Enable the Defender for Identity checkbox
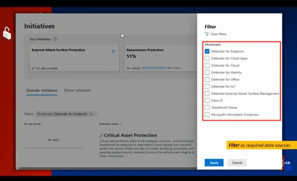This screenshot has width=297, height=181. pyautogui.click(x=207, y=73)
